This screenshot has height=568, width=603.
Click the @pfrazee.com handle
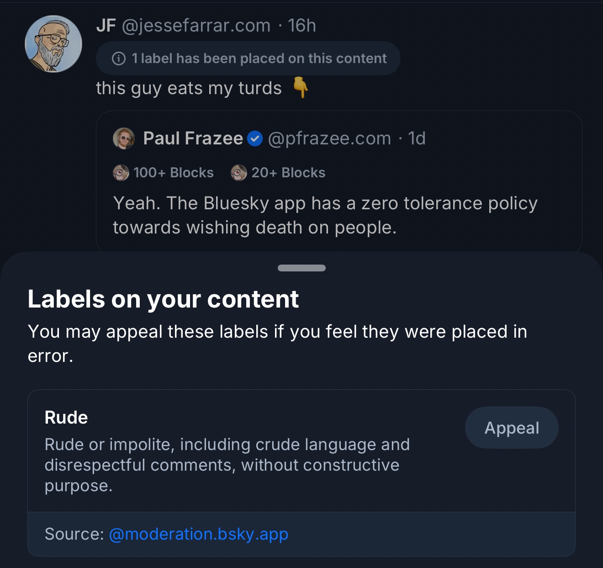(329, 138)
